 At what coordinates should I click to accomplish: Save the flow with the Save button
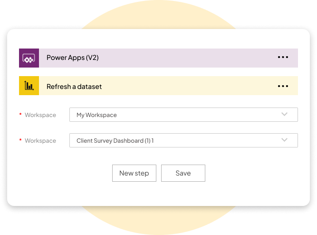point(183,173)
